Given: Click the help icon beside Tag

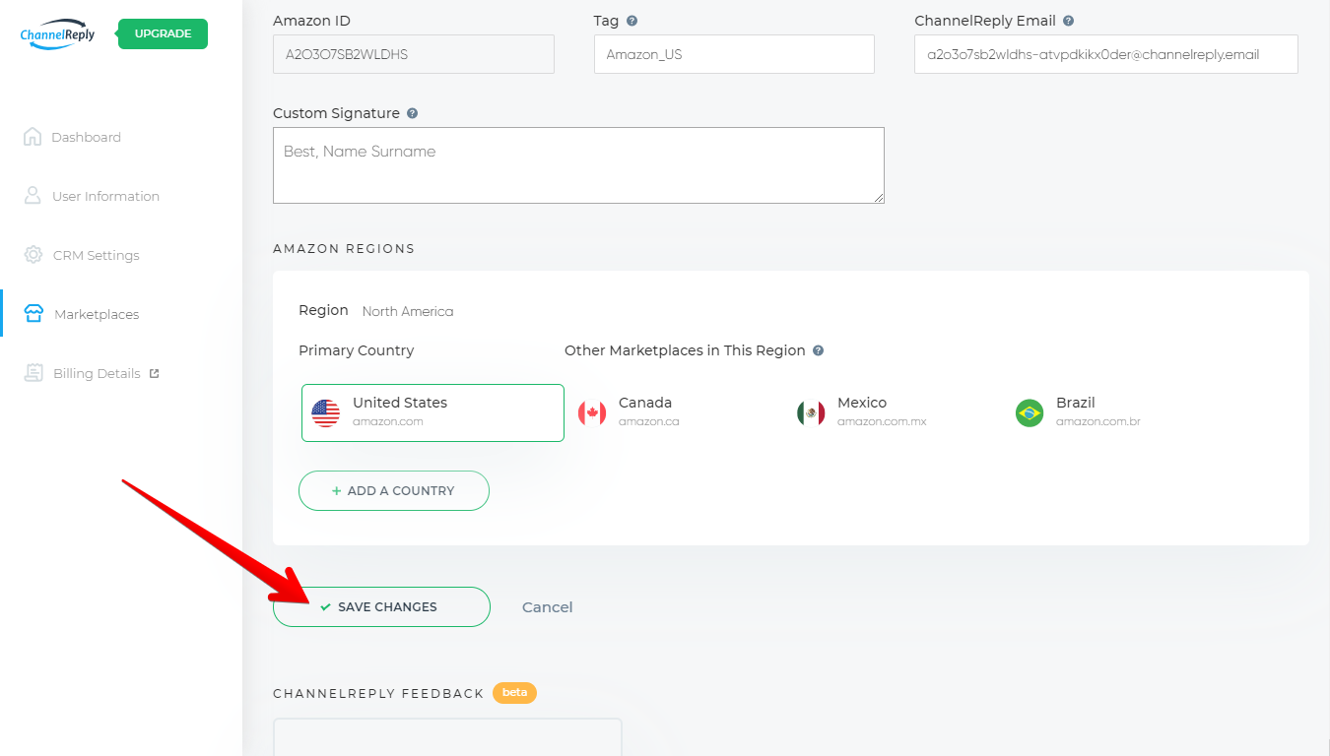Looking at the screenshot, I should tap(632, 21).
